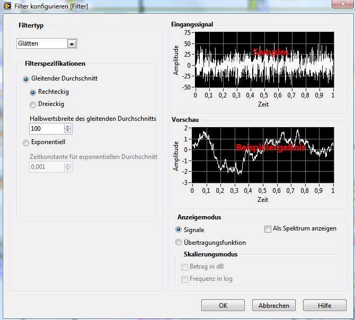The image size is (355, 320).
Task: Select the Gleitender Durchschnitt radio button
Action: pos(26,79)
